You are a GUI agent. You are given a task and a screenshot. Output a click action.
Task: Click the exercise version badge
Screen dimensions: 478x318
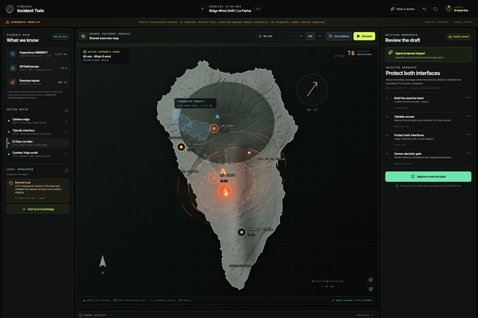click(x=258, y=9)
